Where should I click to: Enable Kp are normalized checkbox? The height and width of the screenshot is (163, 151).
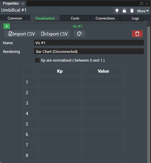point(37,60)
